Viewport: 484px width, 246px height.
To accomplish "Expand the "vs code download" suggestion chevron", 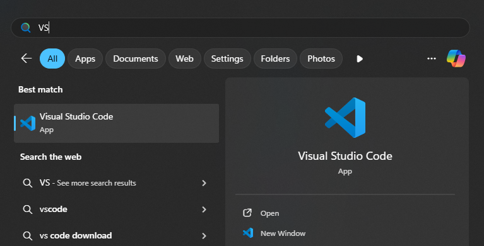I will [x=204, y=236].
